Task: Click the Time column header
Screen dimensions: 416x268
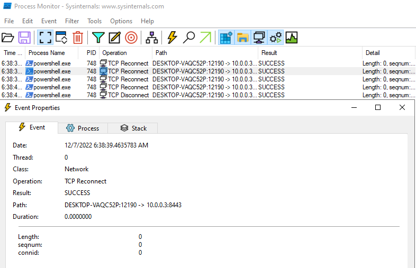Action: [13, 53]
